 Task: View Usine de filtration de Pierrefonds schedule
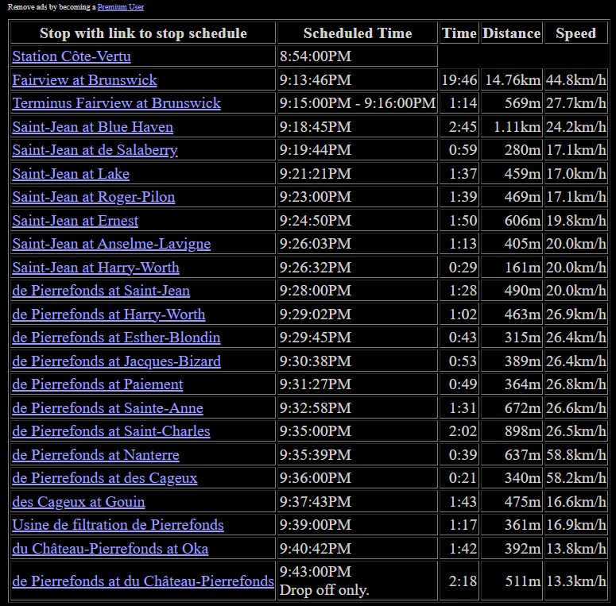coord(118,525)
